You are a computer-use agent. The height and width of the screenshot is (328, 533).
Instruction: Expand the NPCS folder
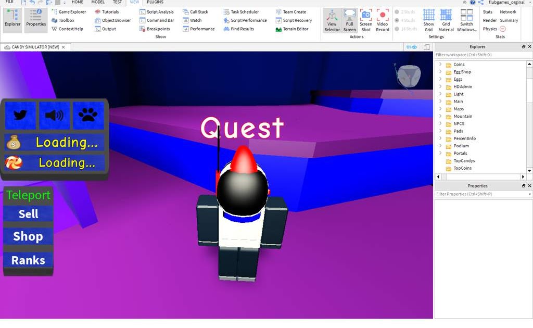coord(440,123)
